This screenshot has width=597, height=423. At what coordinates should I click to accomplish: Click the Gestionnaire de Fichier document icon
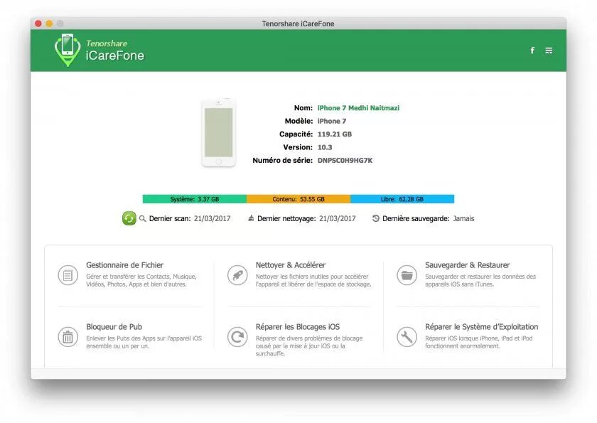pos(68,275)
